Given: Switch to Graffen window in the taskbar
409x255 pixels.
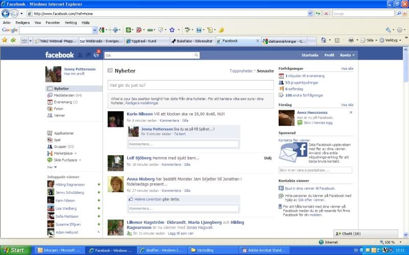Looking at the screenshot, I should (162, 250).
